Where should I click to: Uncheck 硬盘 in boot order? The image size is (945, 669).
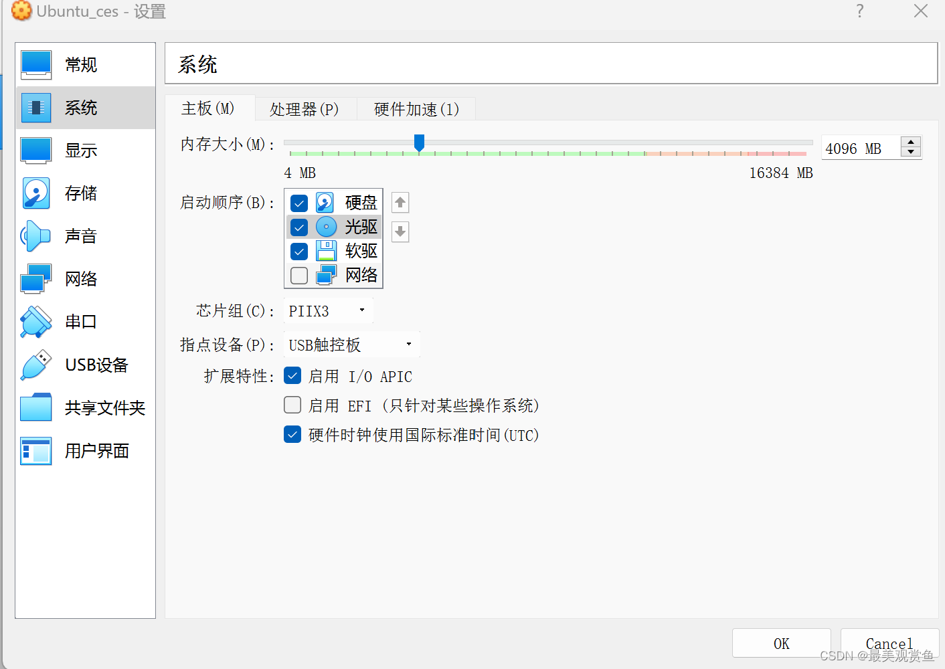pos(299,203)
